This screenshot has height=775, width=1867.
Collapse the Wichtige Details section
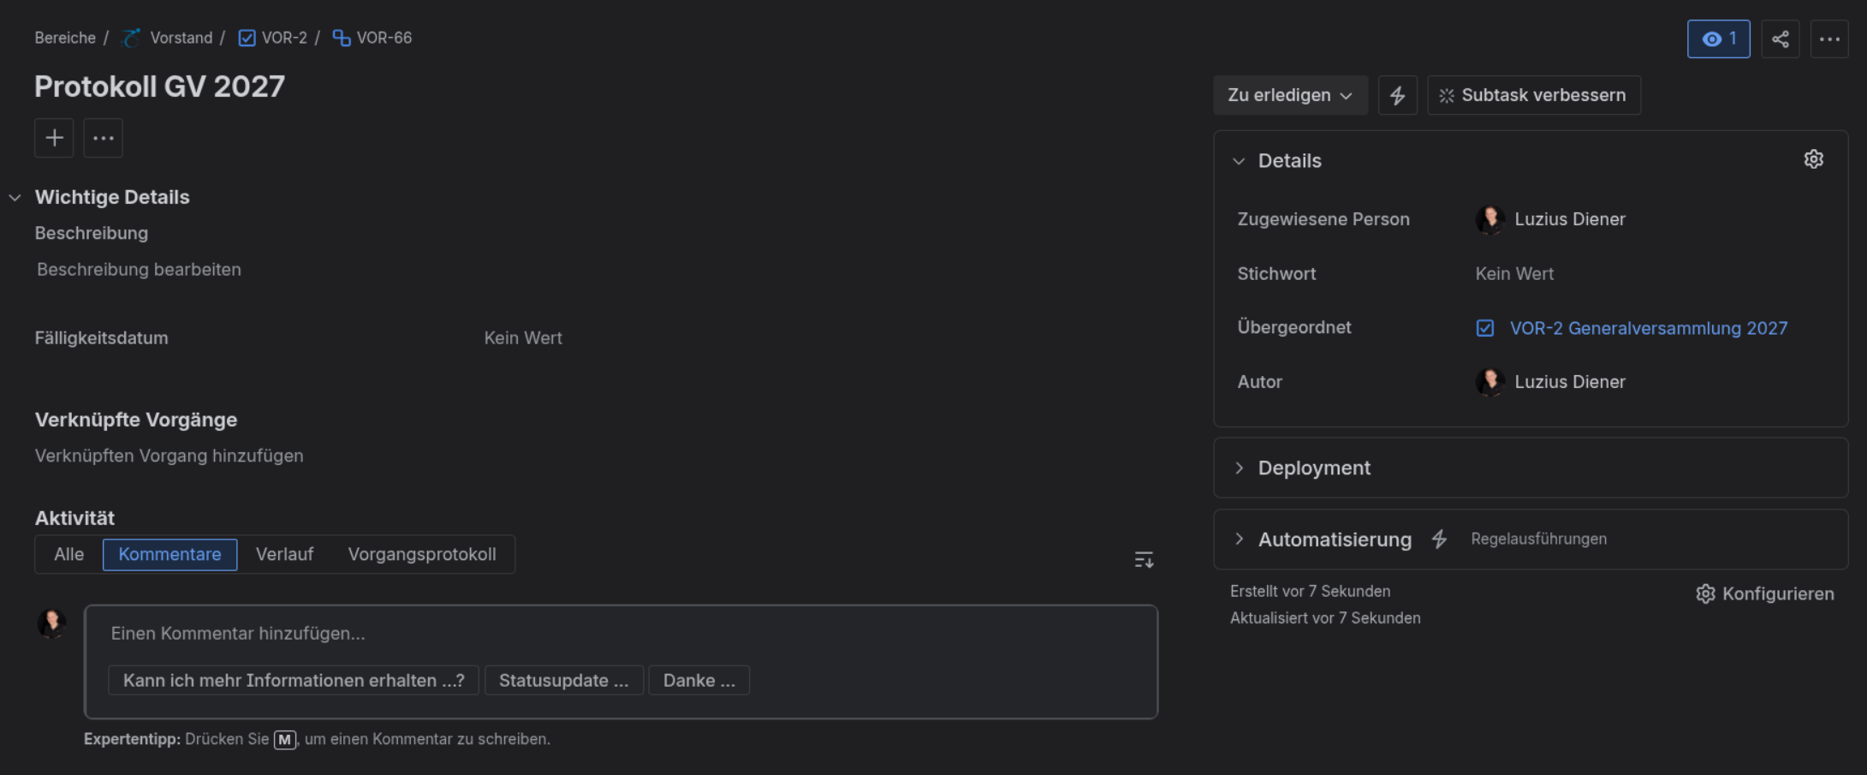point(15,197)
